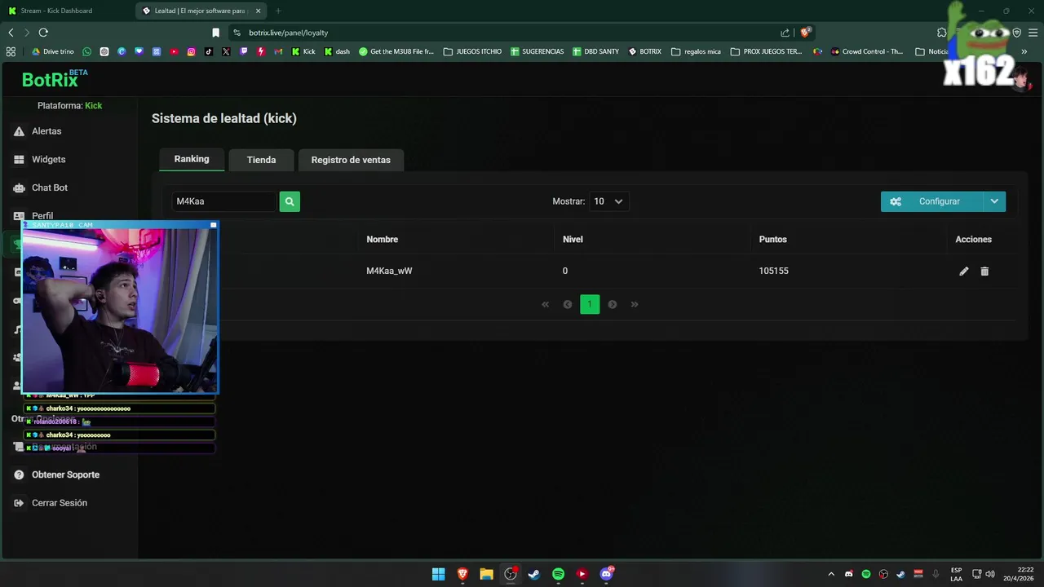Open YouTube bookmark icon
Image resolution: width=1044 pixels, height=587 pixels.
coord(174,51)
